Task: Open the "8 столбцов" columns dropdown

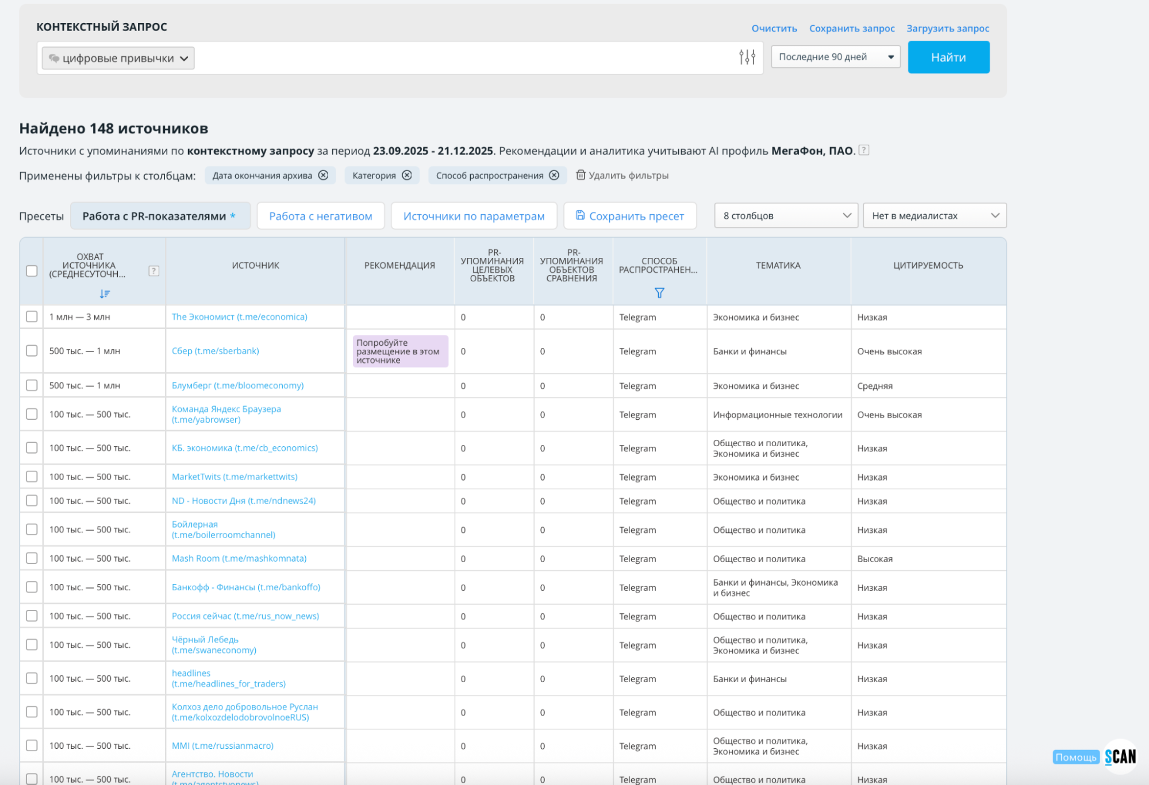Action: coord(786,215)
